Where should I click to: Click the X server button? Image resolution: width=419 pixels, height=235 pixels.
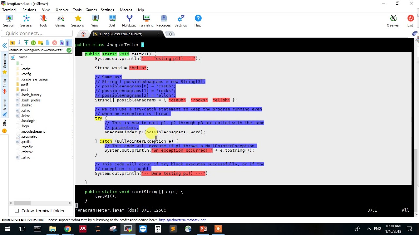(393, 21)
